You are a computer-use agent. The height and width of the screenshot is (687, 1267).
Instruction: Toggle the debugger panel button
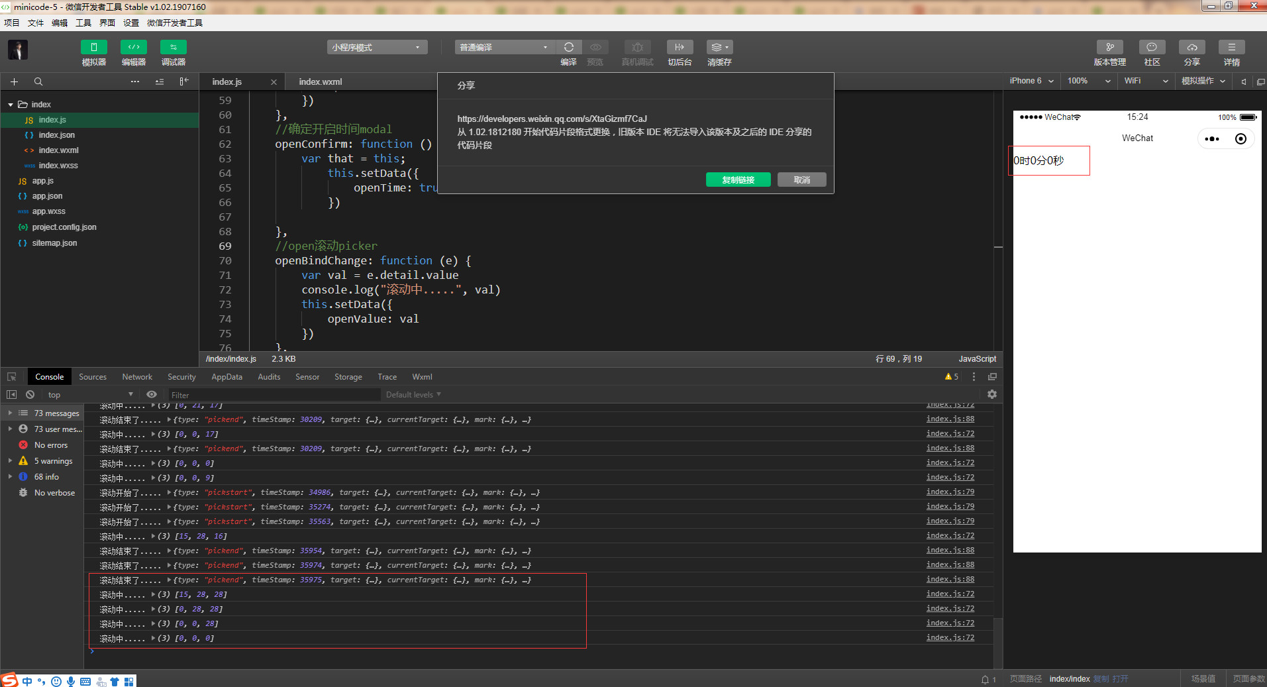point(173,47)
